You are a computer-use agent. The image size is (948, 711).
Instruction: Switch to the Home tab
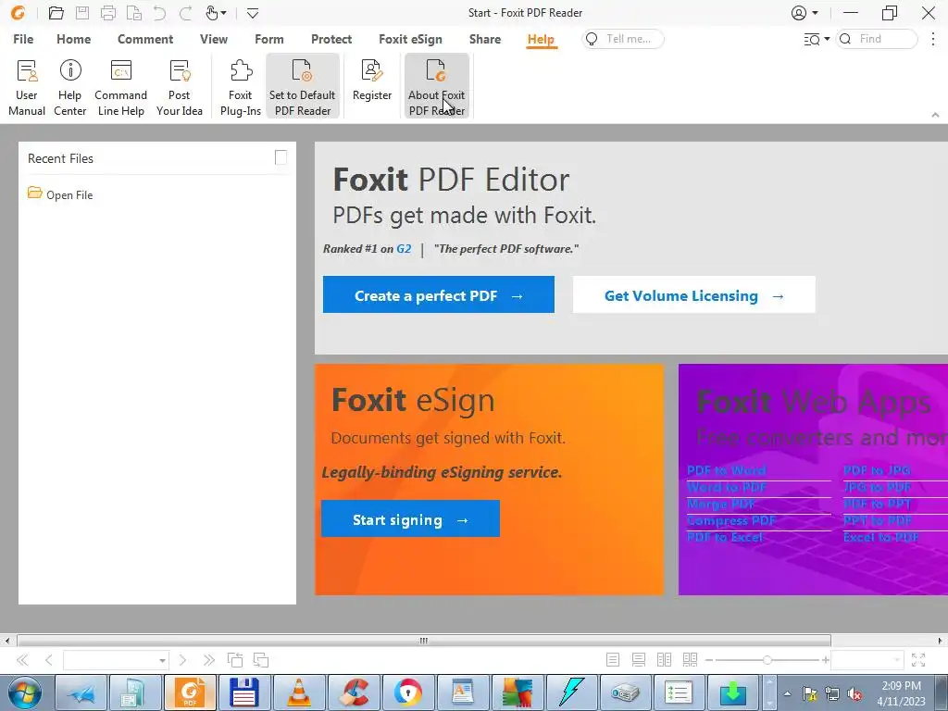click(74, 39)
